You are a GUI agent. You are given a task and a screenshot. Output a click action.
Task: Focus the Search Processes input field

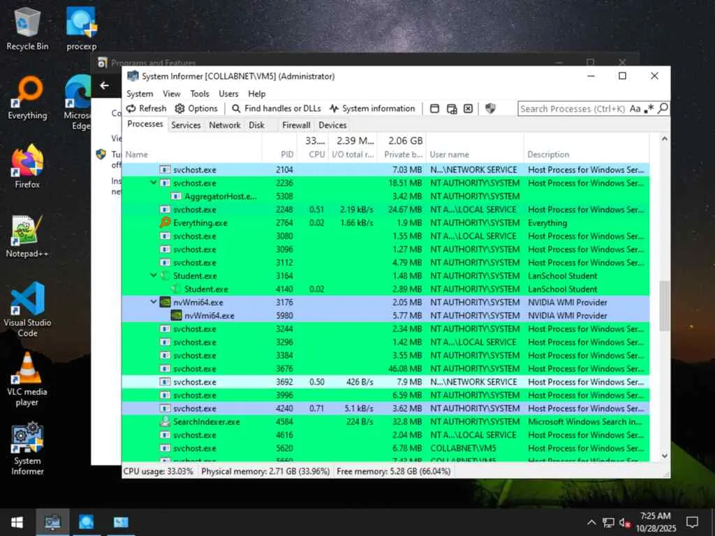click(x=573, y=109)
